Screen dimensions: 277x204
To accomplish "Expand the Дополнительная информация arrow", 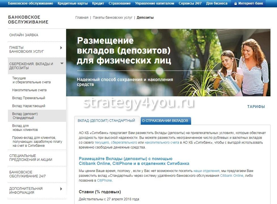I will point(61,189).
